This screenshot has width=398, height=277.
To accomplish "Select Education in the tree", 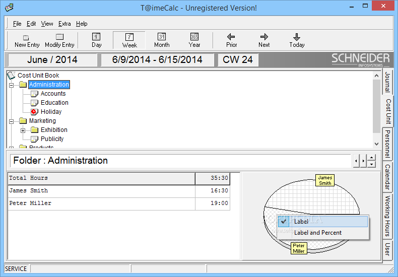I will tap(54, 103).
